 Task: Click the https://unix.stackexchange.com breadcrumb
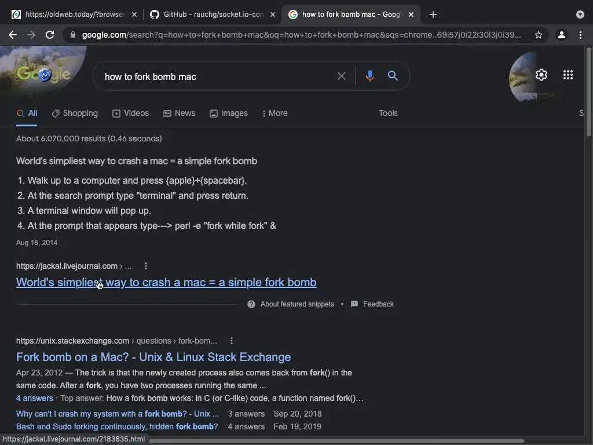pyautogui.click(x=72, y=341)
